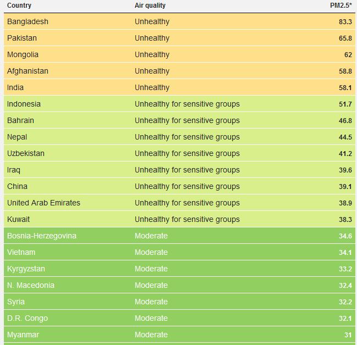The image size is (357, 345).
Task: Select Myanmar's PM2.5 value 31
Action: pos(348,335)
